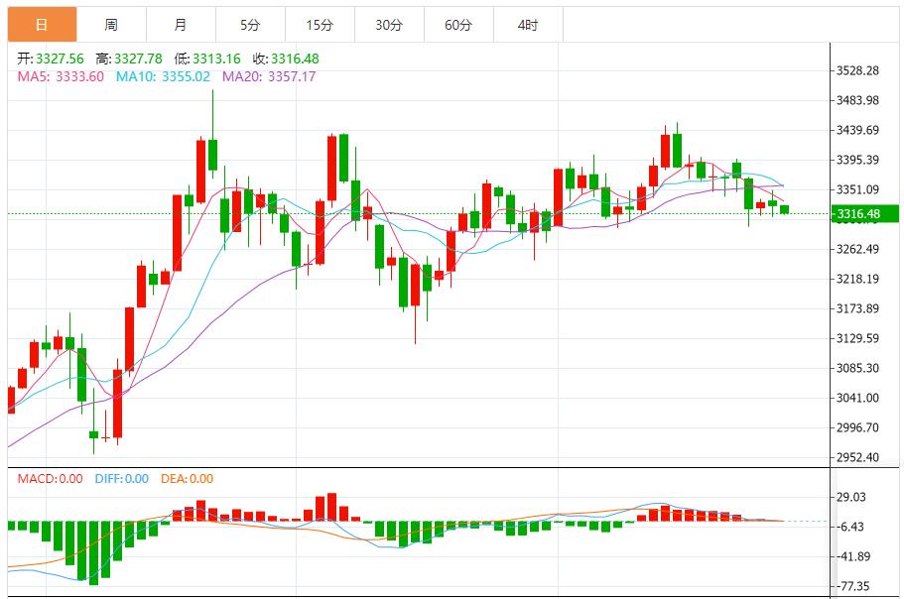Viewport: 904px width, 599px height.
Task: Open the 15分 timeframe tab
Action: [320, 25]
